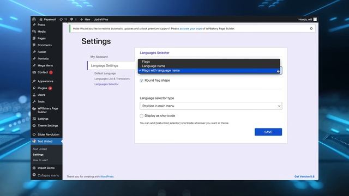Choose Language name option in dropdown
The width and height of the screenshot is (349, 196).
click(x=209, y=66)
